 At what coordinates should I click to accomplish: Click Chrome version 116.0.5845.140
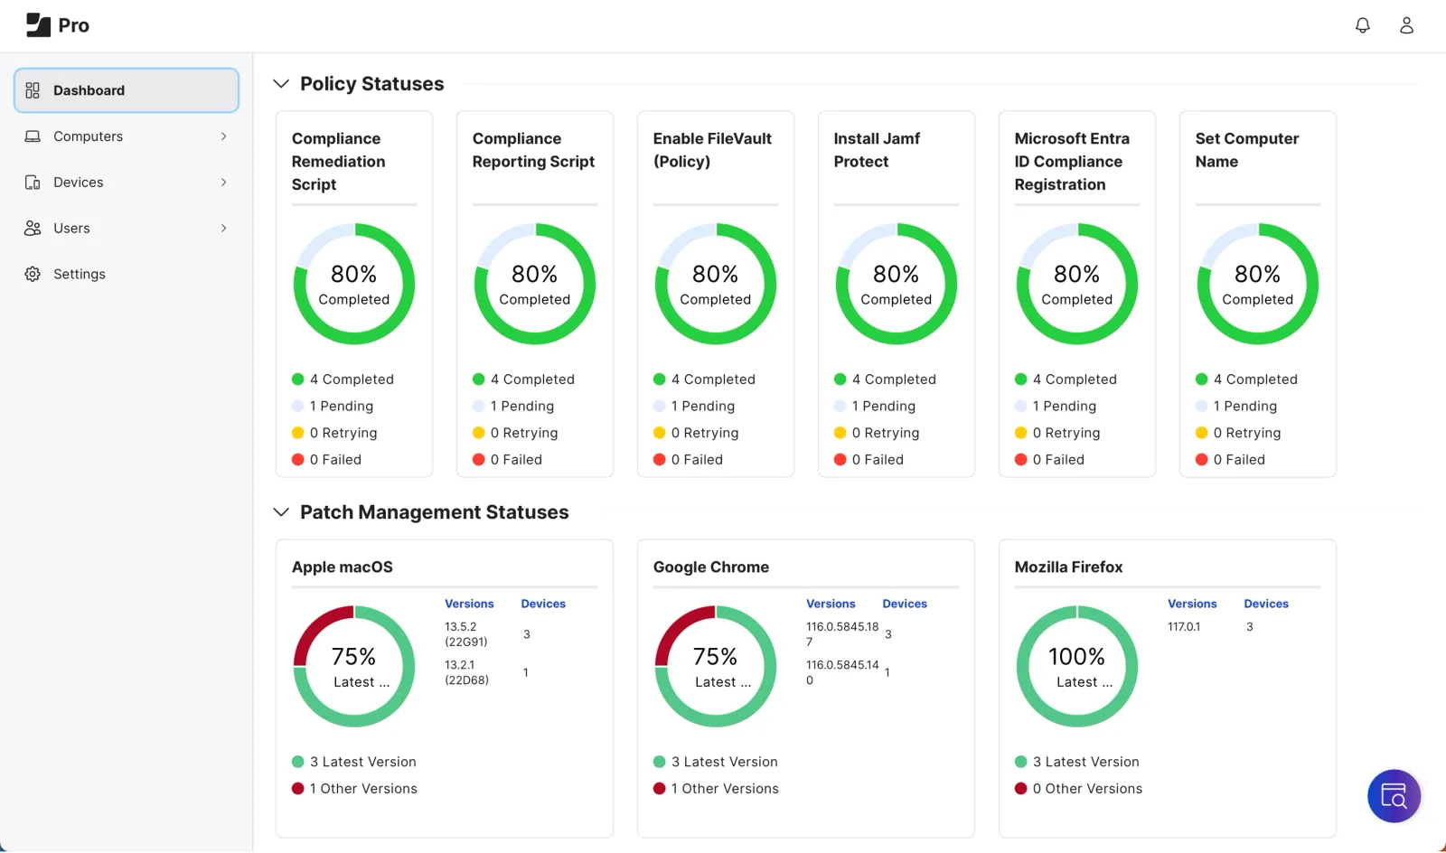click(x=842, y=672)
